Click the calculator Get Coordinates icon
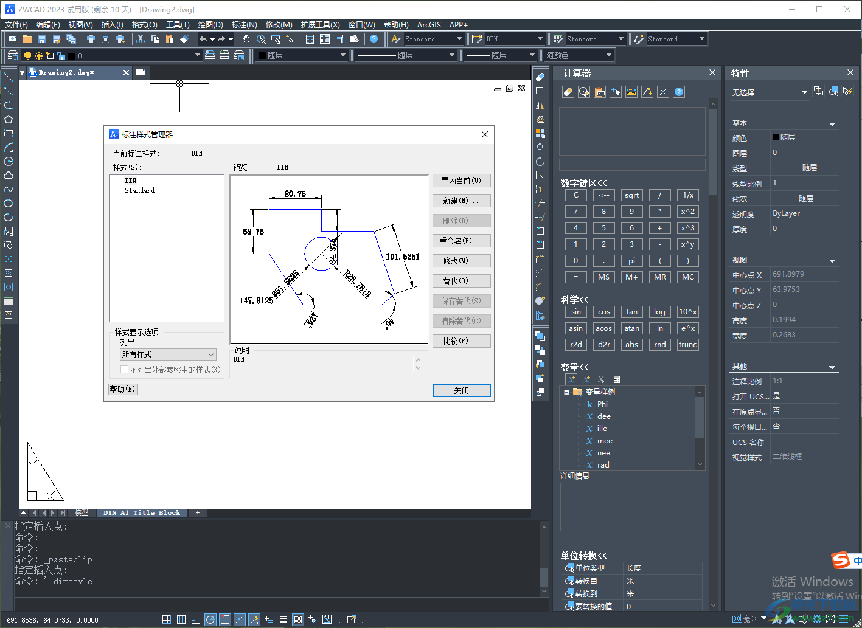This screenshot has width=862, height=628. pos(616,92)
